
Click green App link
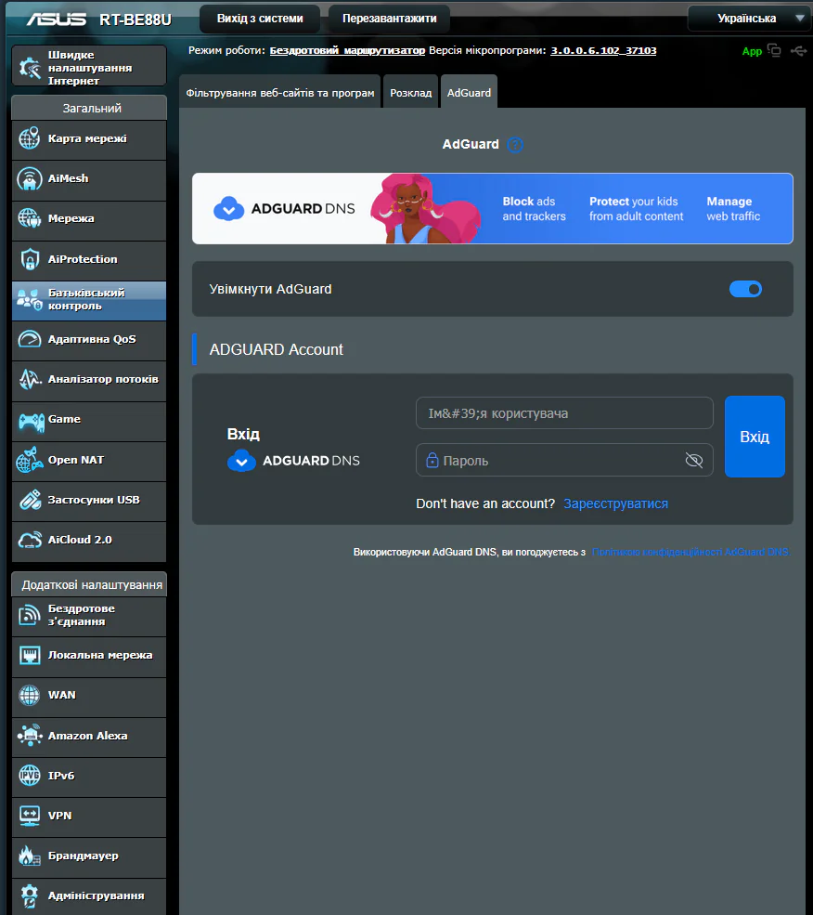coord(752,51)
